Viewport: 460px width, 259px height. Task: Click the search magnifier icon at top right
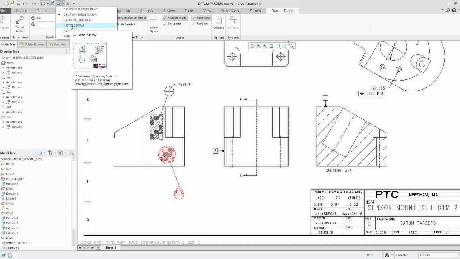pos(448,10)
